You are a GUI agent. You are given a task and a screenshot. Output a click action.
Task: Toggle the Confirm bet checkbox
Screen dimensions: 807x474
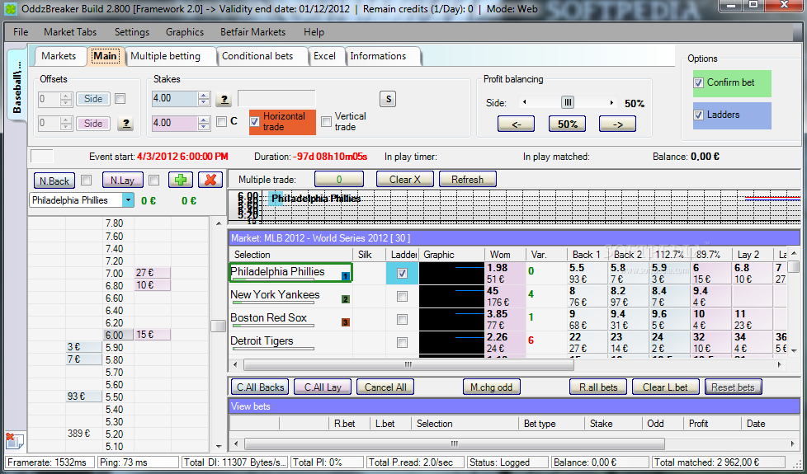pos(698,82)
